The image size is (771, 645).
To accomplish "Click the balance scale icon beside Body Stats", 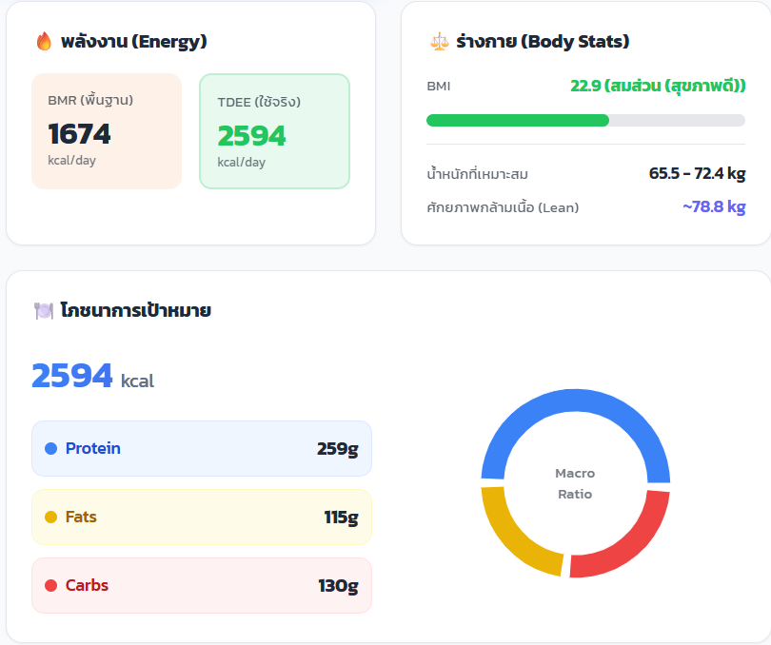I will tap(439, 42).
